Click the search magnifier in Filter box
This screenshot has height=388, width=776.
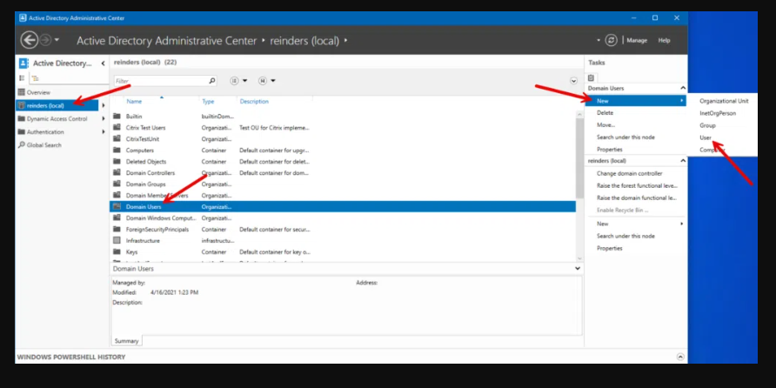click(x=211, y=81)
